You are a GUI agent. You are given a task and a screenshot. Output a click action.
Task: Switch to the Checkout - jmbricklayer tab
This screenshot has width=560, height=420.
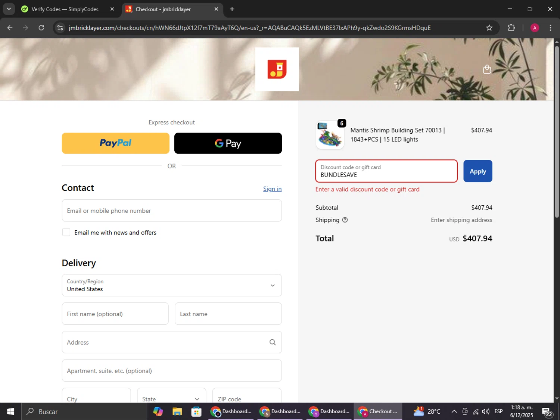[172, 9]
